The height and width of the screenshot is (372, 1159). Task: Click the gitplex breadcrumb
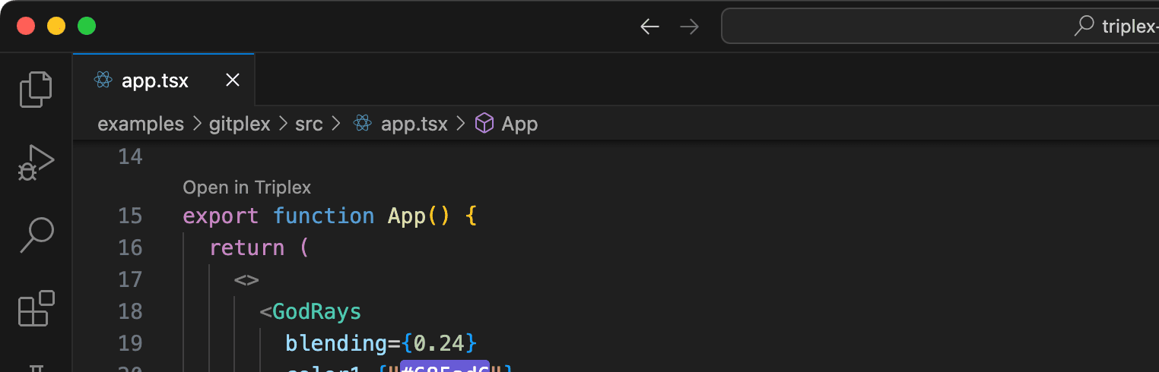tap(240, 124)
